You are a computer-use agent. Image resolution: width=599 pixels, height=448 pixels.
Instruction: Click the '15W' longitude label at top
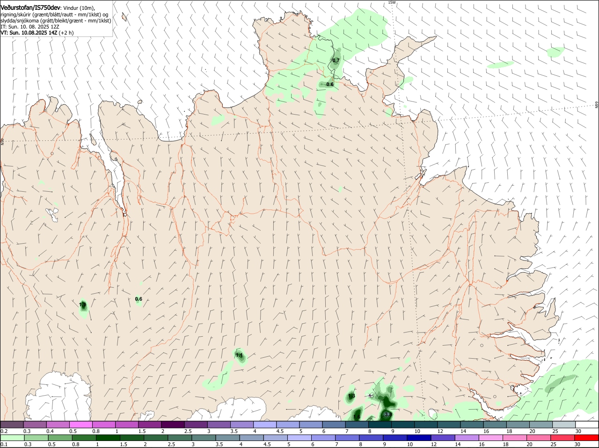click(392, 2)
